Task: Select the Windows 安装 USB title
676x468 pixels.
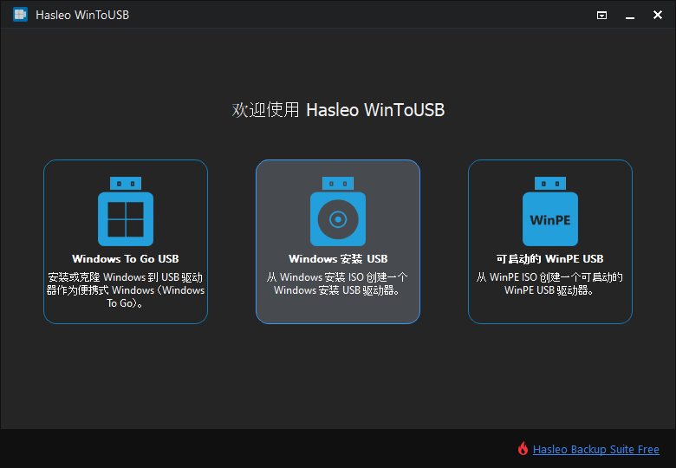Action: 338,258
